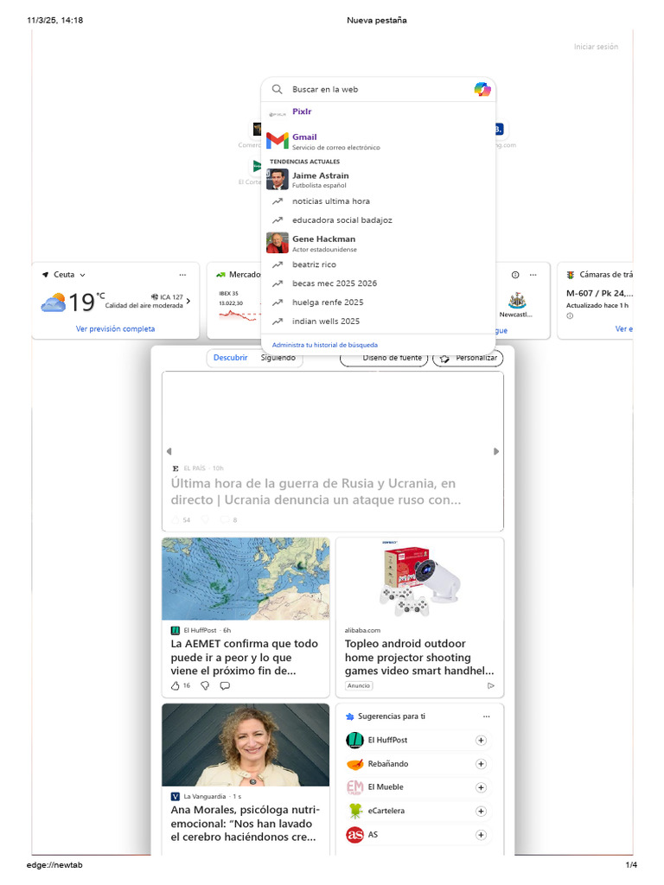This screenshot has height=885, width=664.
Task: Click the weather cloud-sun icon
Action: pos(53,302)
